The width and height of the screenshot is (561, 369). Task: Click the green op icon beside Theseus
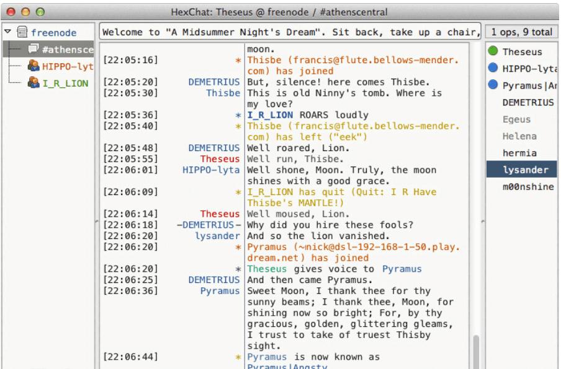[493, 51]
